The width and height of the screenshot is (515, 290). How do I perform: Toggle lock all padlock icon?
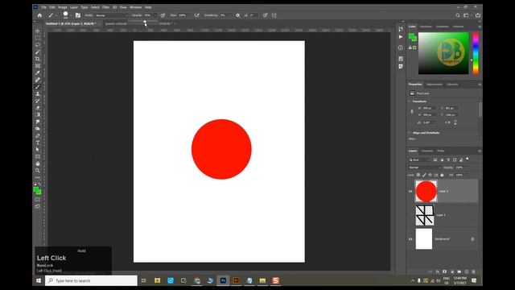[x=442, y=175]
